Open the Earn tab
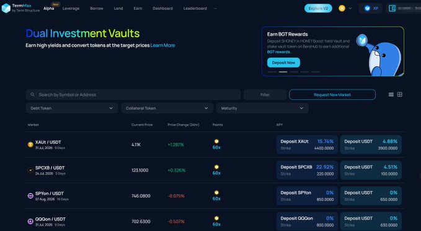 138,8
